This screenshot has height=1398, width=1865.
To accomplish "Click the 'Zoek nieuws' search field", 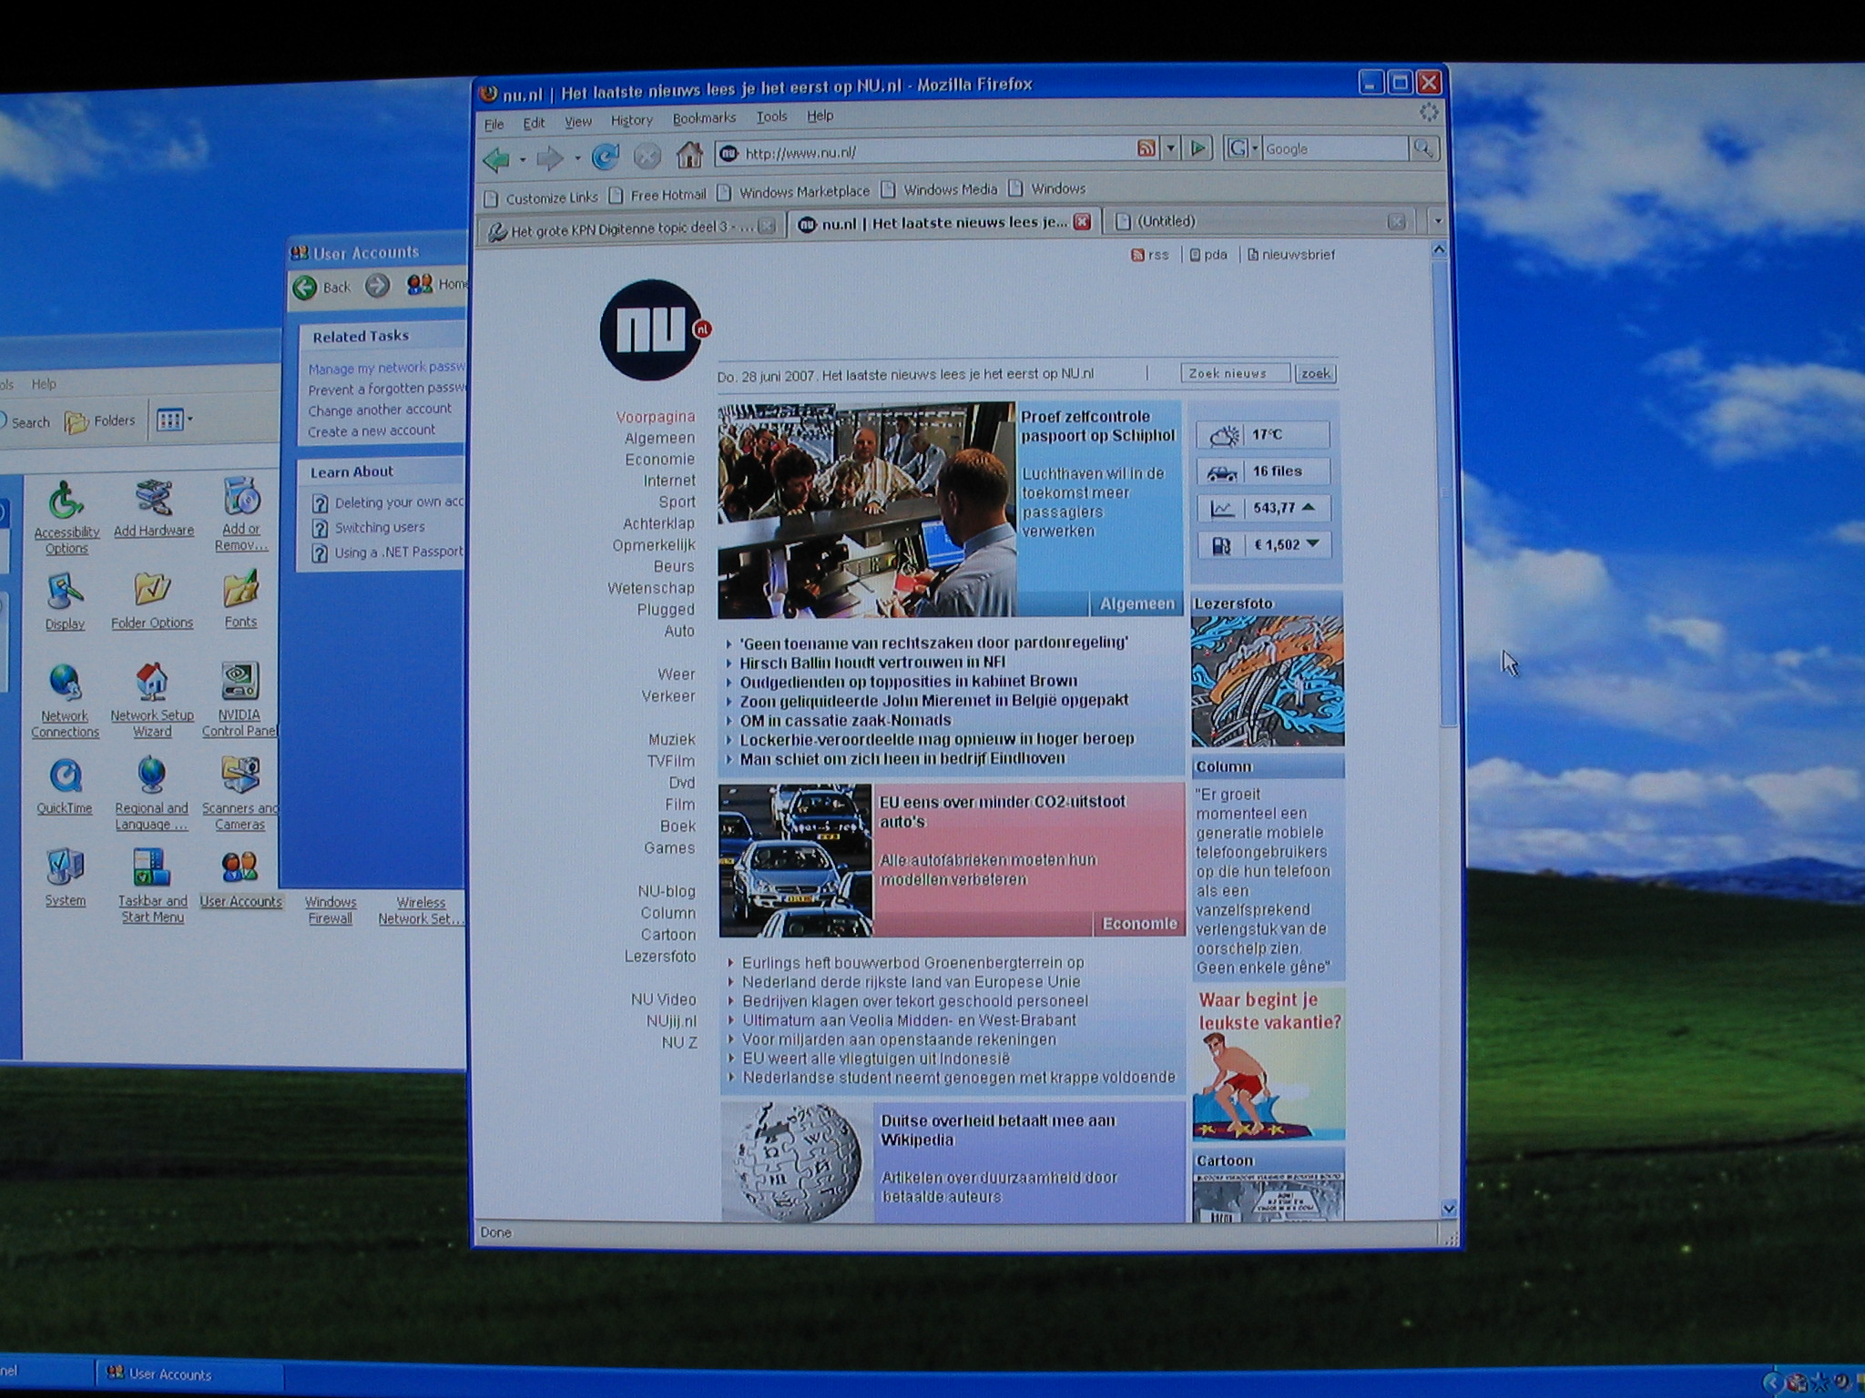I will tap(1236, 373).
